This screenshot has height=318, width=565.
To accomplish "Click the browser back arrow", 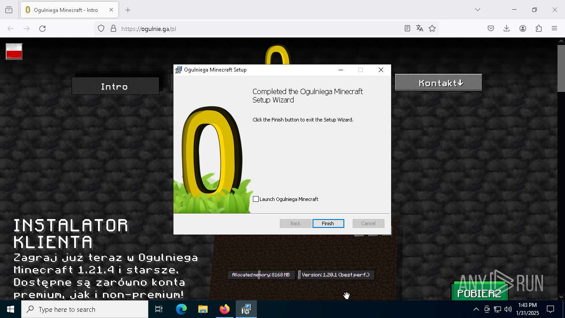I will tap(11, 28).
